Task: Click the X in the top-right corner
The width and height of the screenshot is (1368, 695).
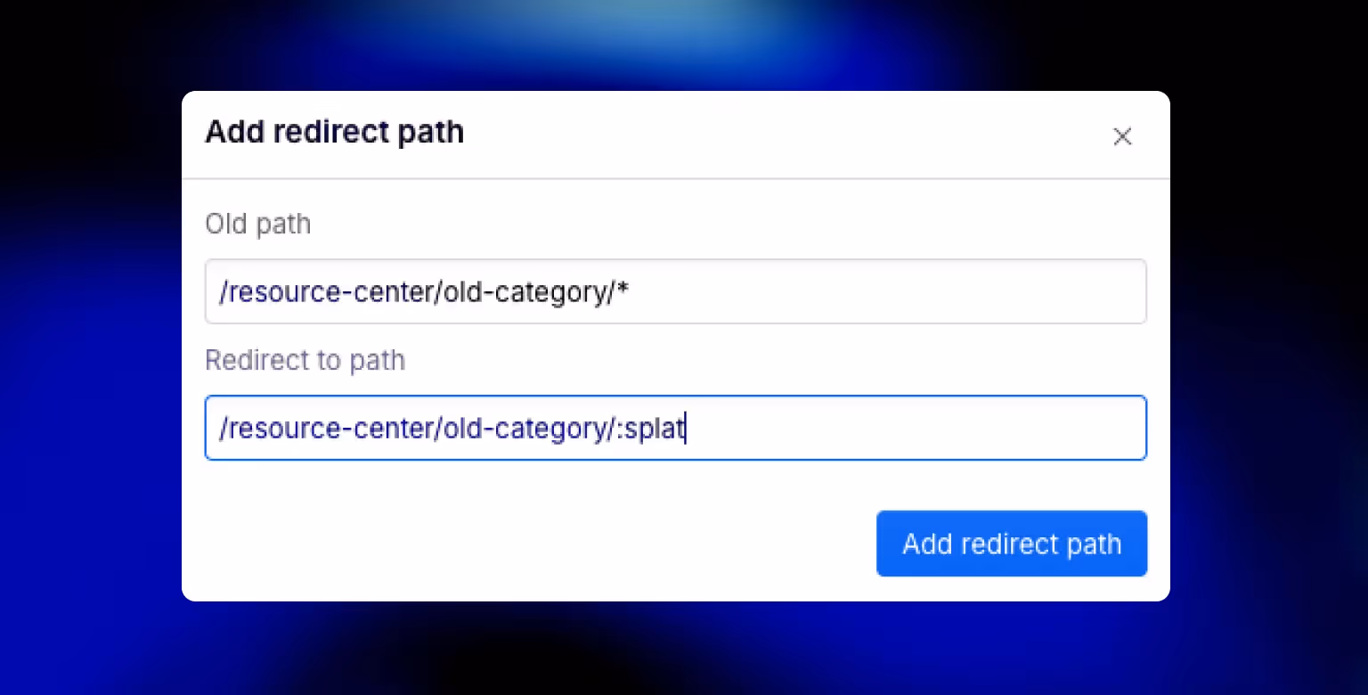Action: [x=1122, y=136]
